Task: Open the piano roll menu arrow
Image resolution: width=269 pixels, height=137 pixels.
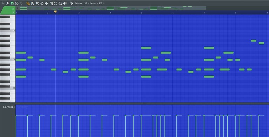Action: coord(3,3)
